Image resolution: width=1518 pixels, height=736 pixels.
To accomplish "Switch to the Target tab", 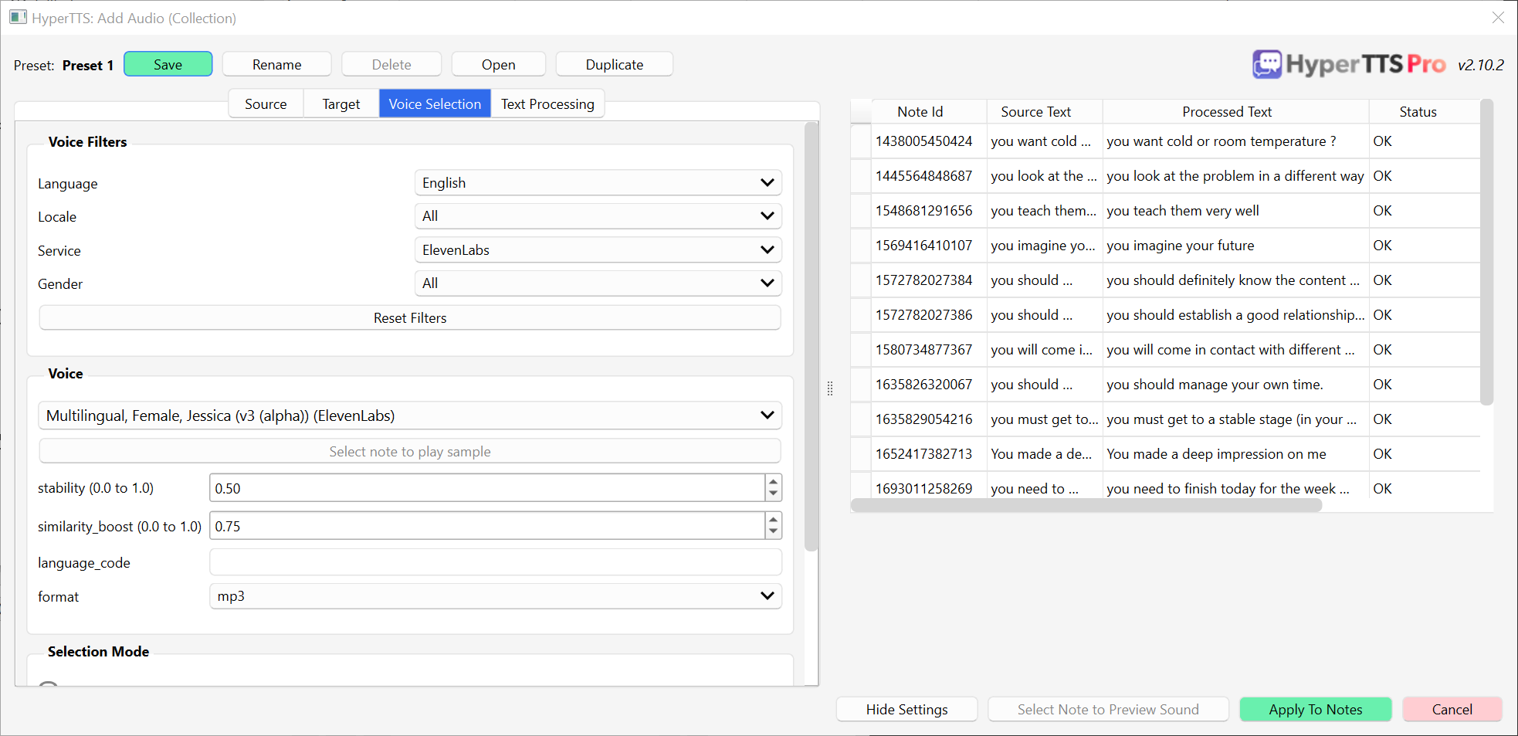I will click(340, 103).
